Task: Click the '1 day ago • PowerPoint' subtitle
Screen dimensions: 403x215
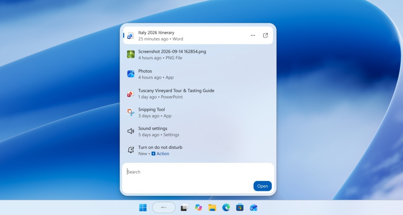Action: [161, 97]
